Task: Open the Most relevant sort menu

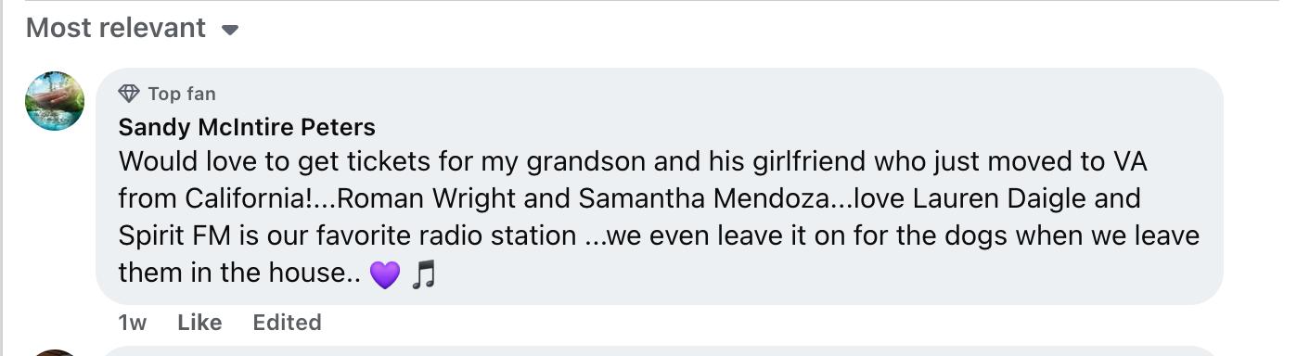Action: (133, 29)
